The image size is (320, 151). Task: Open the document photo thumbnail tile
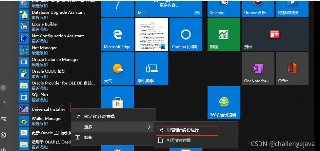click(x=152, y=34)
